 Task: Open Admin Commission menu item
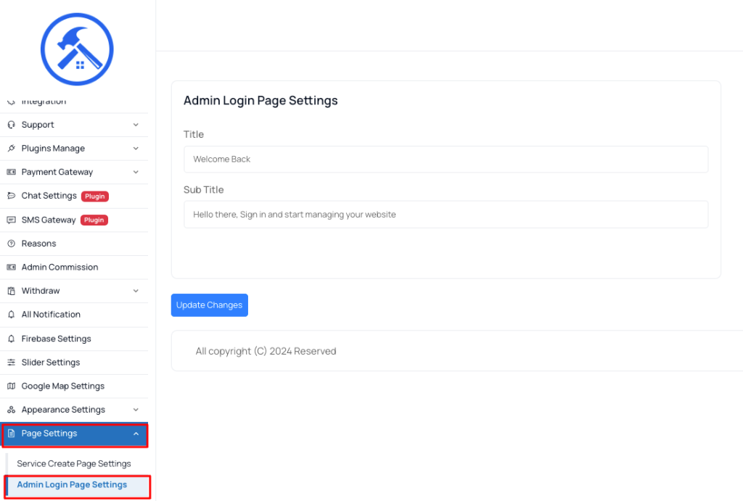click(x=74, y=267)
